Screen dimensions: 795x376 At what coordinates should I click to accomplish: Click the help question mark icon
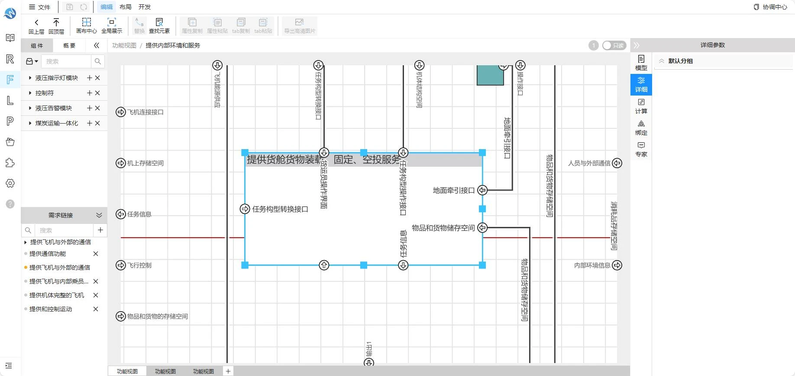[x=10, y=204]
